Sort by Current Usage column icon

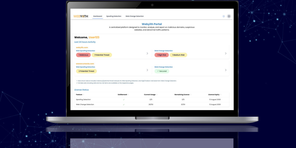(157, 95)
